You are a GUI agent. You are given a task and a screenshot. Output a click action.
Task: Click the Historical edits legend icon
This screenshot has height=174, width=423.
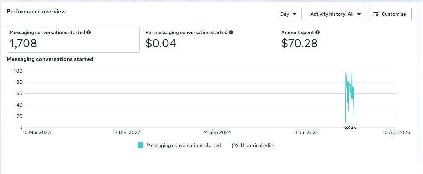click(x=235, y=145)
